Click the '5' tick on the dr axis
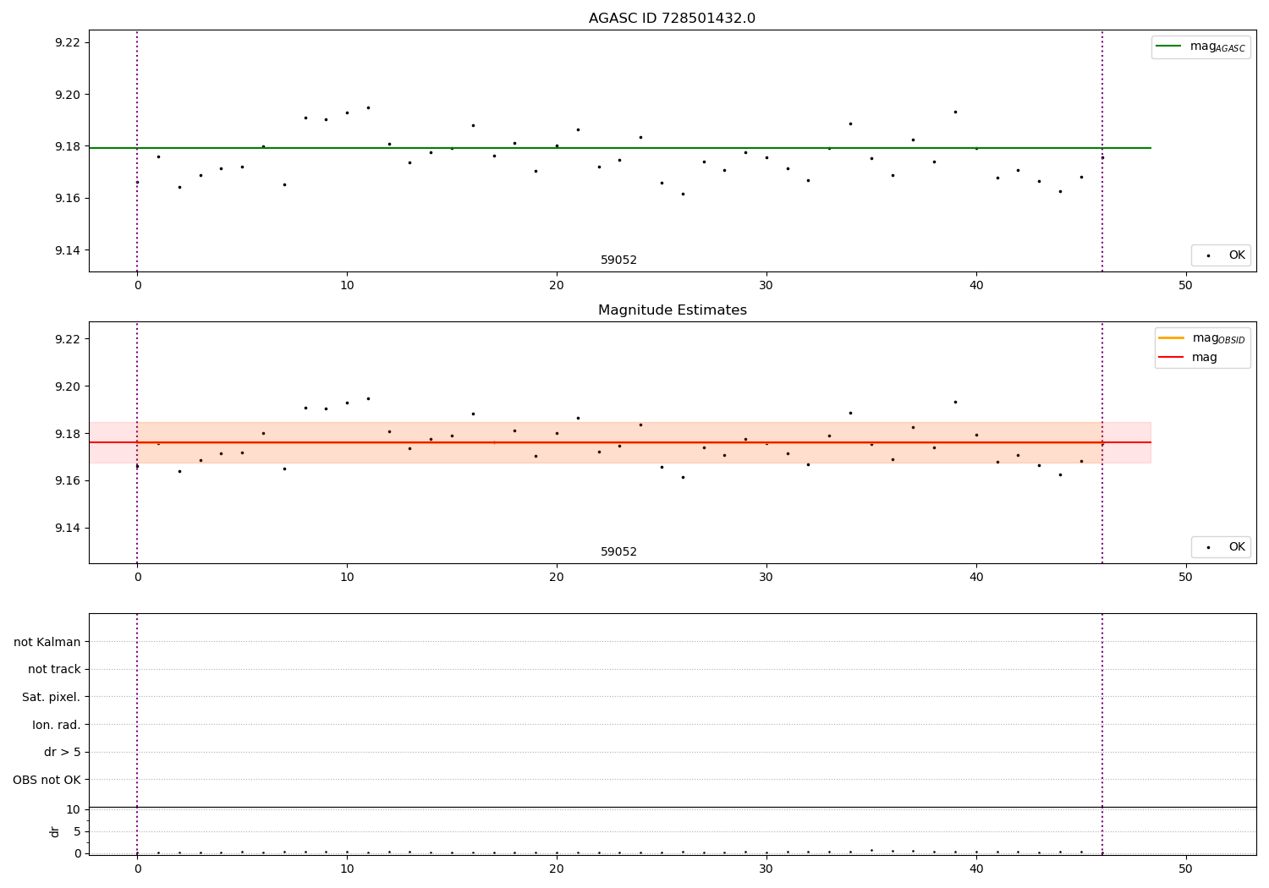 [77, 831]
